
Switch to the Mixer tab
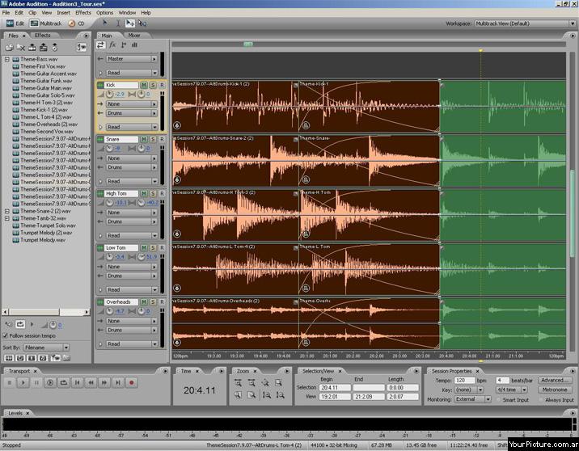coord(134,36)
